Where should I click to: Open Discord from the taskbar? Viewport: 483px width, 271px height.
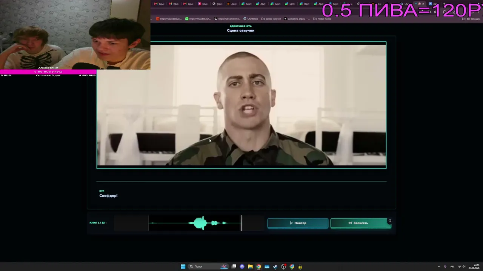click(x=242, y=266)
